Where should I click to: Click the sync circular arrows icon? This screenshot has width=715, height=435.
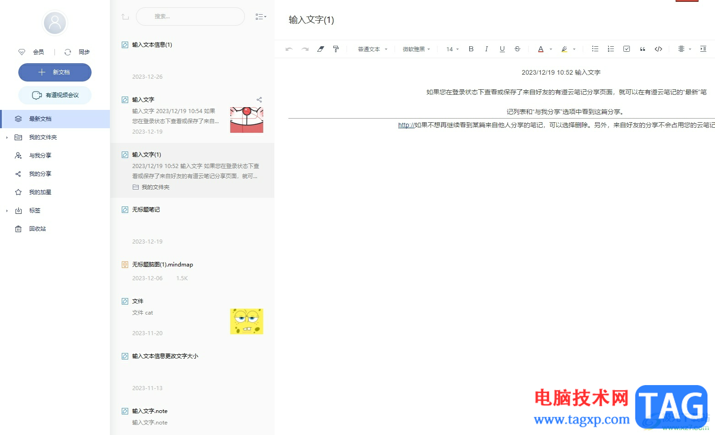68,52
